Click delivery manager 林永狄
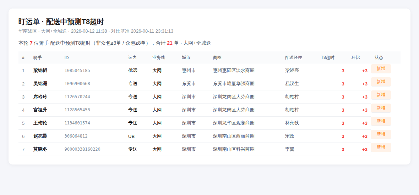 pyautogui.click(x=292, y=123)
